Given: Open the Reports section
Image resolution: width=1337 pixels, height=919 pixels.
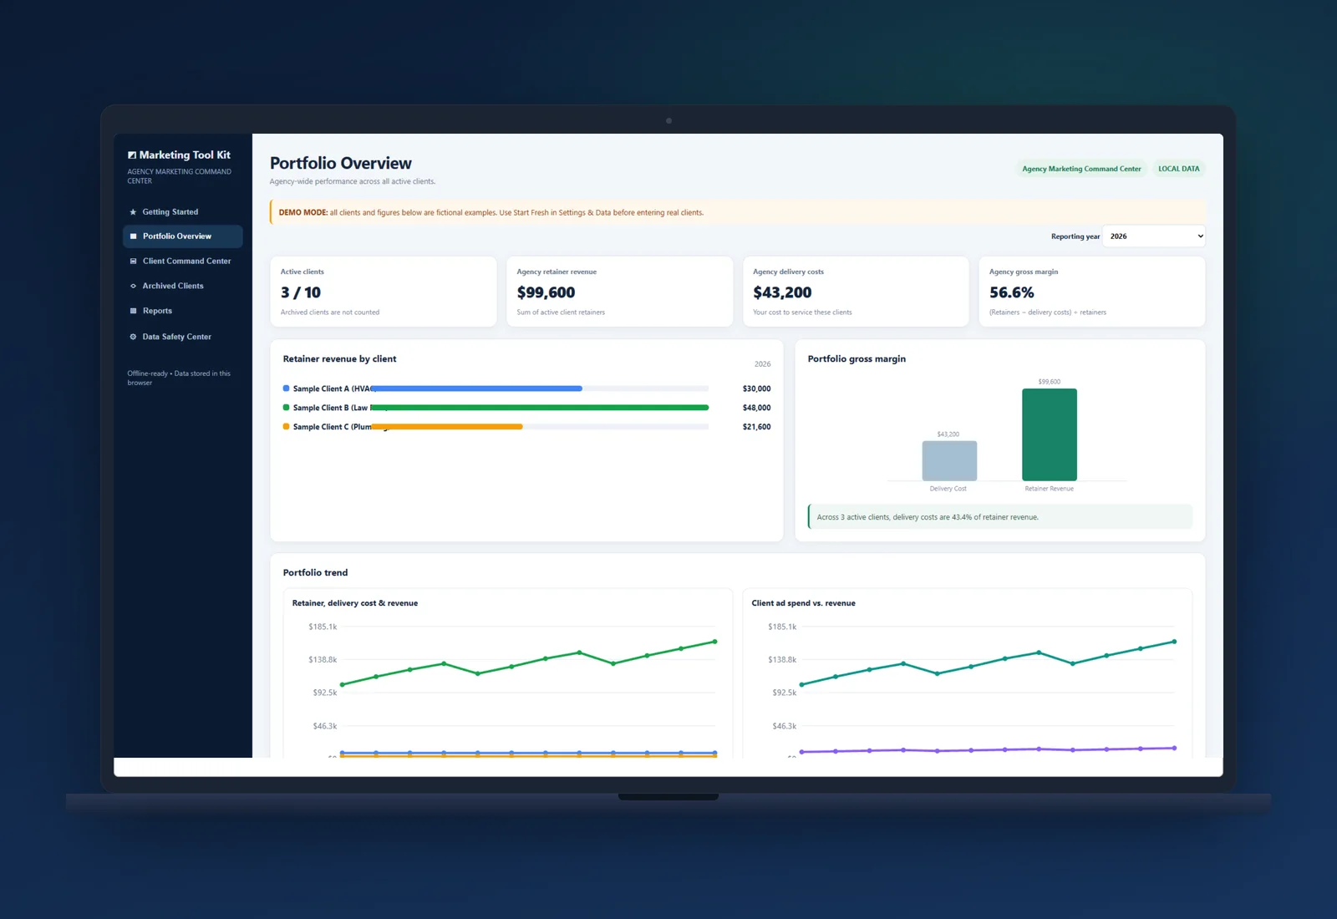Looking at the screenshot, I should [x=183, y=311].
